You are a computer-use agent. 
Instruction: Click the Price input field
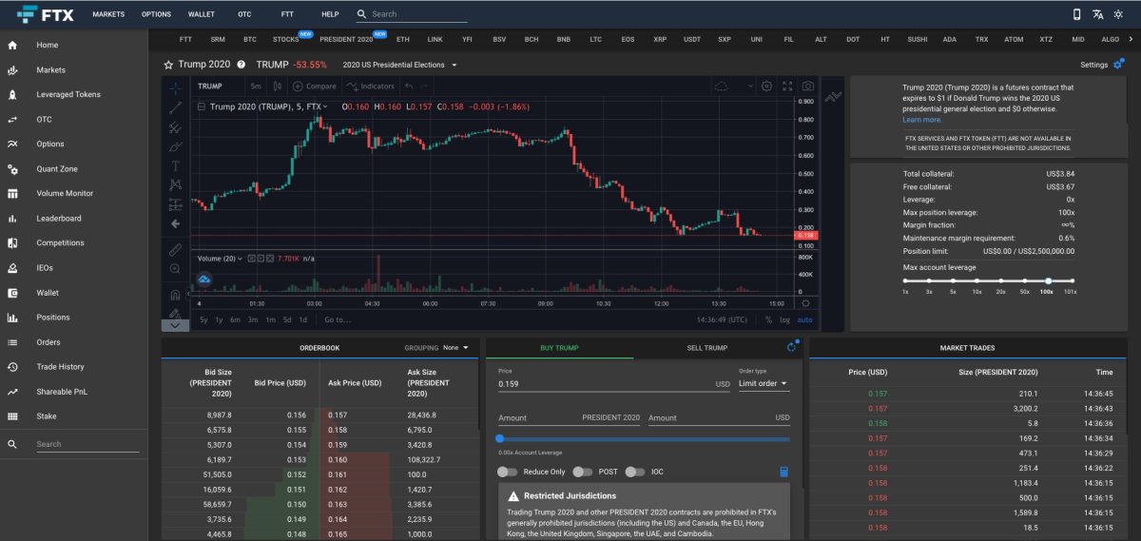614,384
